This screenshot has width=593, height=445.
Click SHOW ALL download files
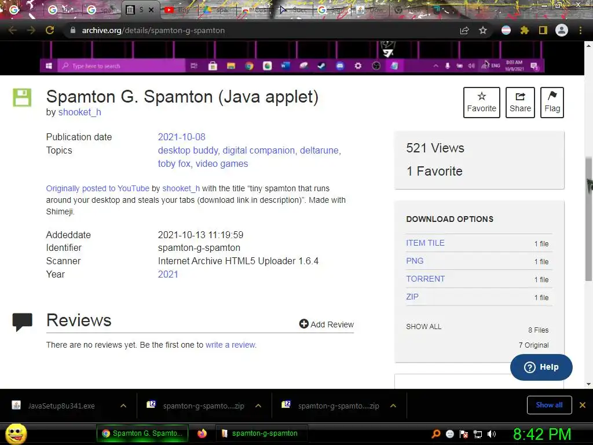[423, 327]
